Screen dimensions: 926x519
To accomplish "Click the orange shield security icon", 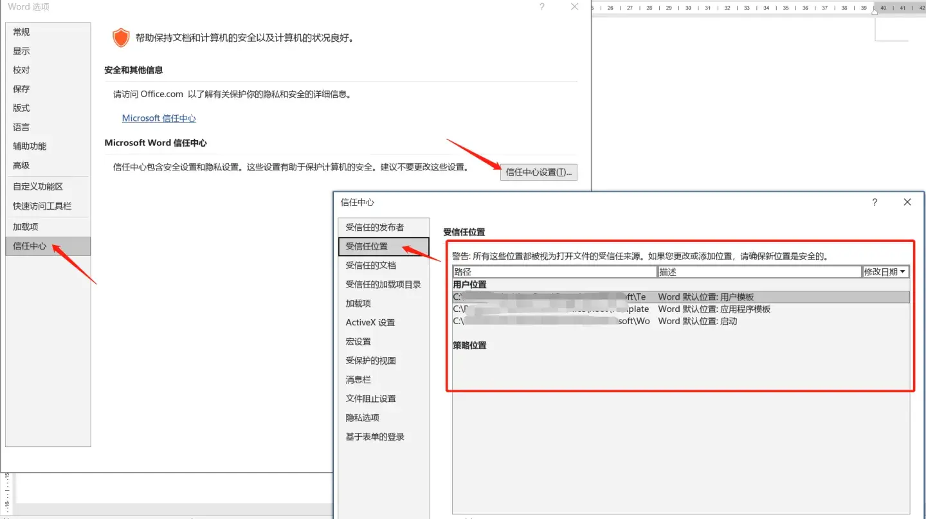I will pyautogui.click(x=121, y=38).
